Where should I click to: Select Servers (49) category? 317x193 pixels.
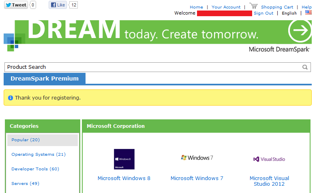click(x=25, y=184)
